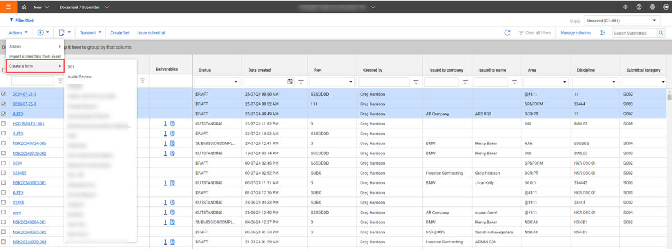Open the settings gear icon
Screen dimensions: 672x249
point(626,7)
